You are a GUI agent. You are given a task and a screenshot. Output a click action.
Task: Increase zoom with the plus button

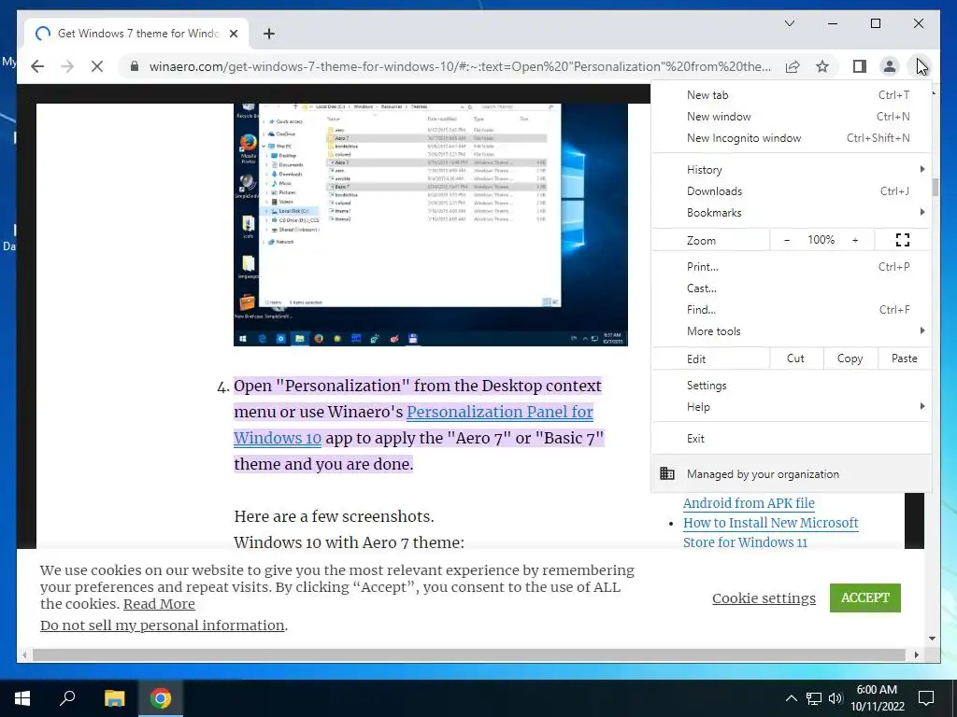coord(855,240)
